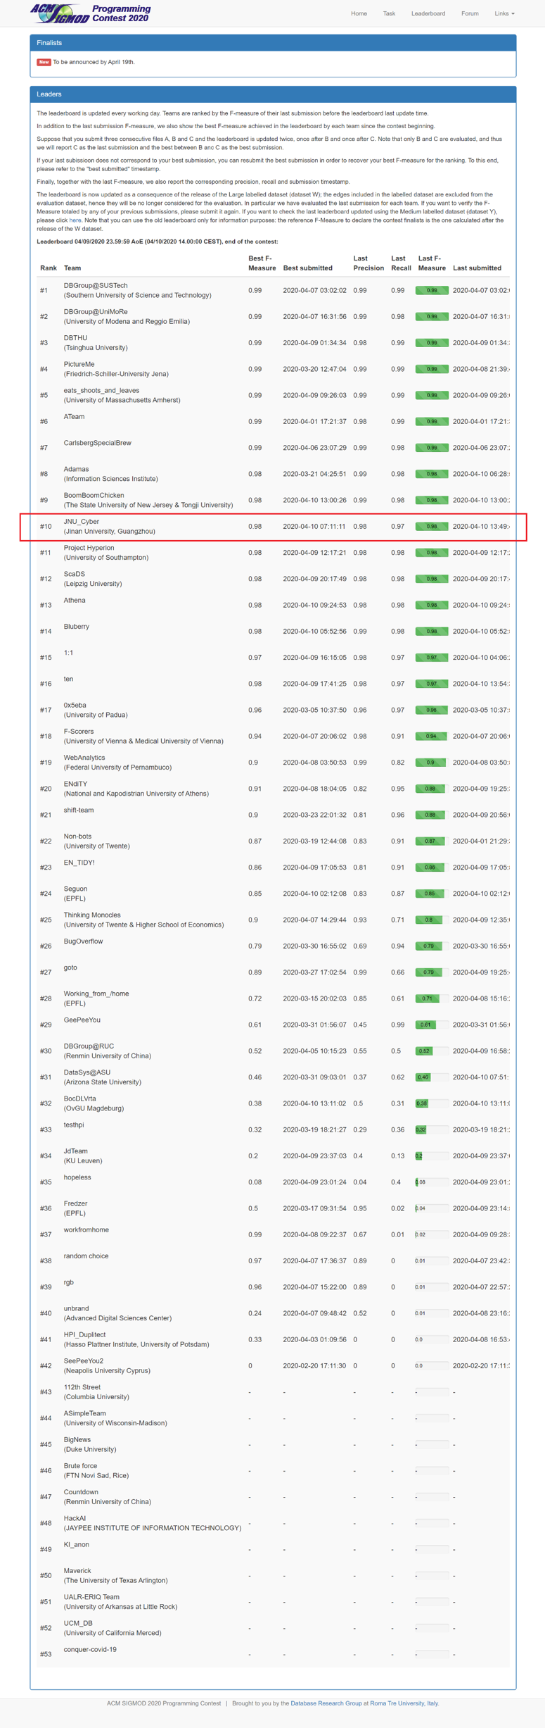Click the Leaders panel header
The height and width of the screenshot is (1728, 545).
(x=273, y=94)
